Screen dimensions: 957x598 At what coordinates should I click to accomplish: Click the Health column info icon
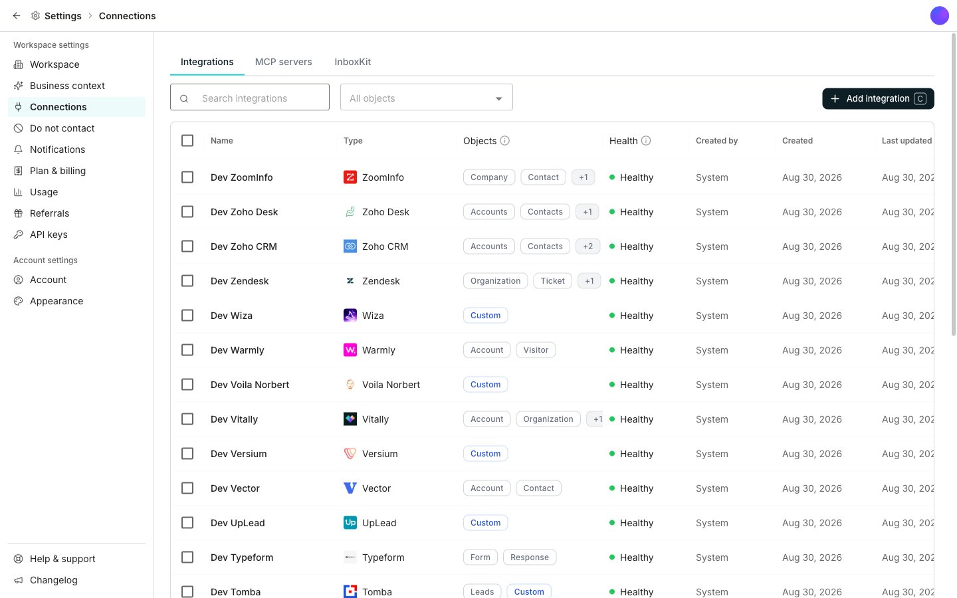tap(646, 141)
